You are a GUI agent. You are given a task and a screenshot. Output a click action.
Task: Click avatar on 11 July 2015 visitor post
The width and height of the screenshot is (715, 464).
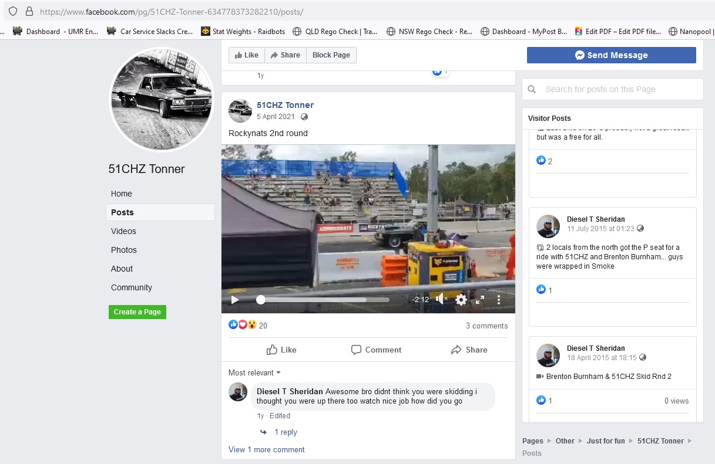(x=548, y=226)
